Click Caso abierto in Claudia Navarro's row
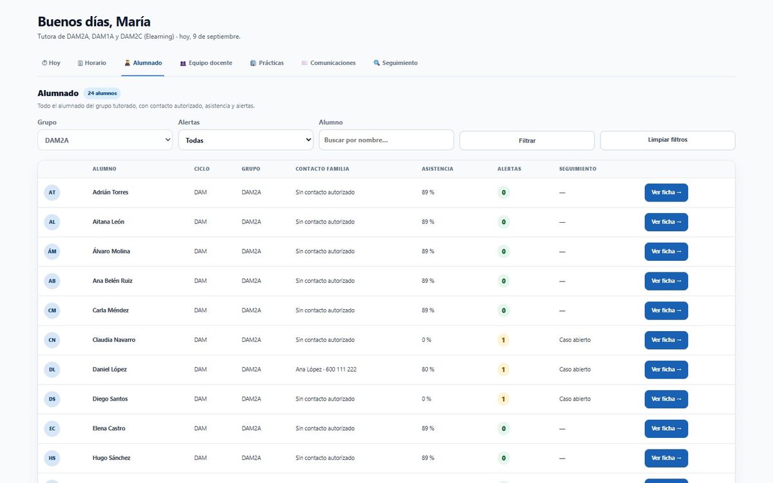This screenshot has height=483, width=773. pos(575,340)
